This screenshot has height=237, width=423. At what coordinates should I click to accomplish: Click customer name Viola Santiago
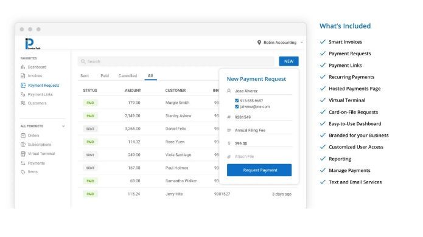(x=178, y=155)
